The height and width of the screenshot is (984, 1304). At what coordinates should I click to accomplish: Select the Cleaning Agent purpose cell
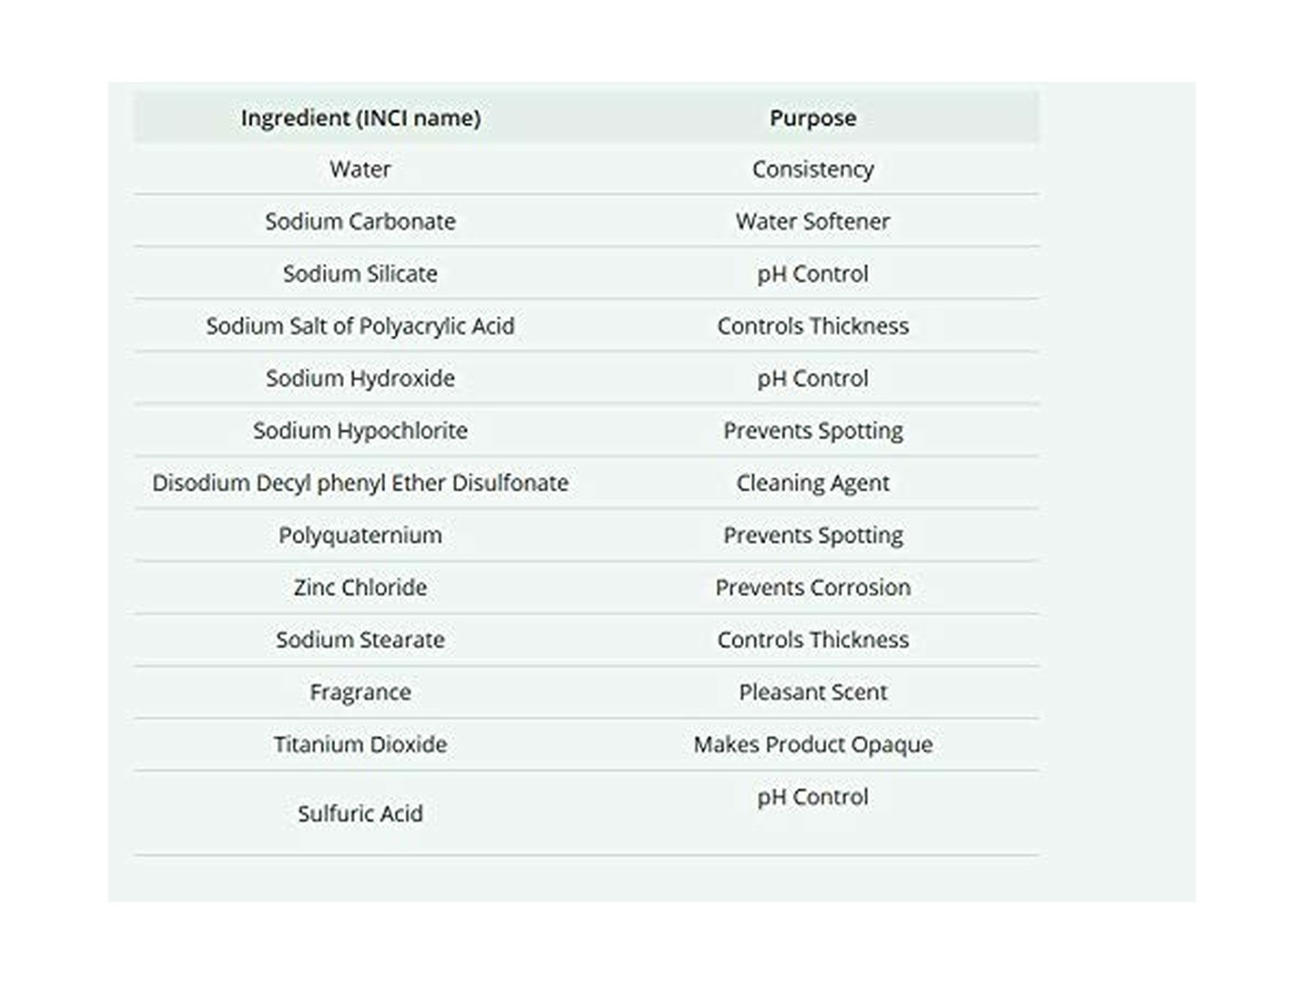click(x=813, y=483)
